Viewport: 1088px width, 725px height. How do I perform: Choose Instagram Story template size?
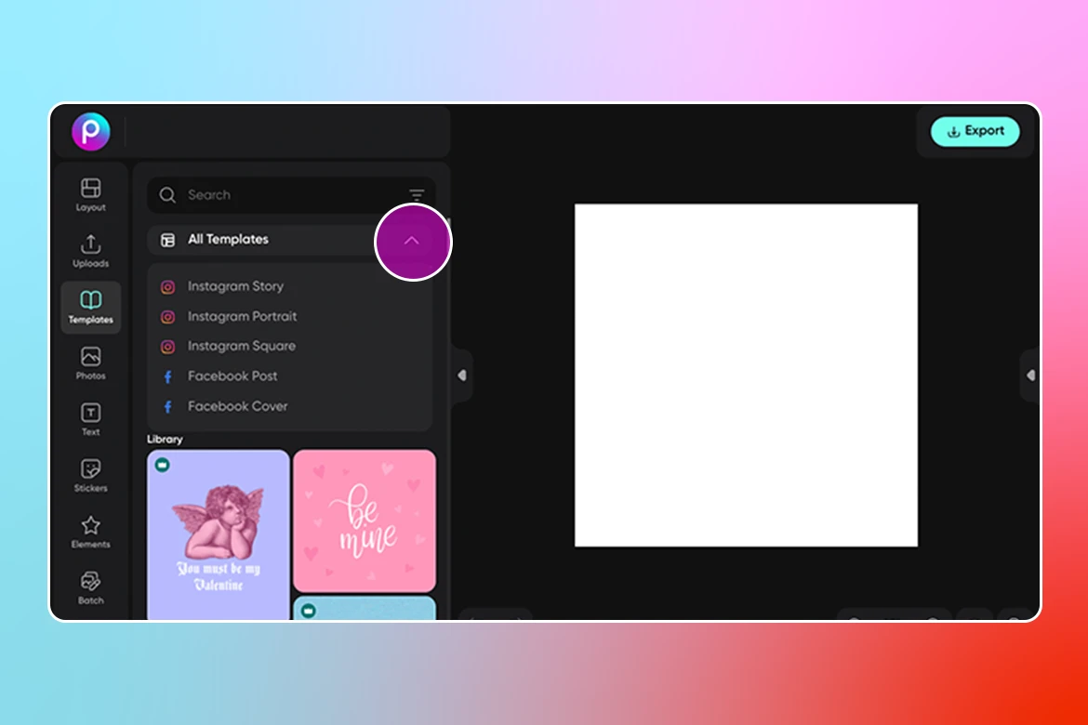[235, 286]
